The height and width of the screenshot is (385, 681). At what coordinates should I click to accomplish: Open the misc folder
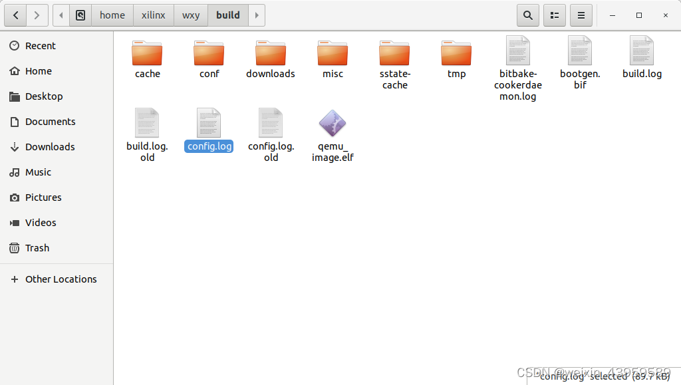pyautogui.click(x=333, y=53)
